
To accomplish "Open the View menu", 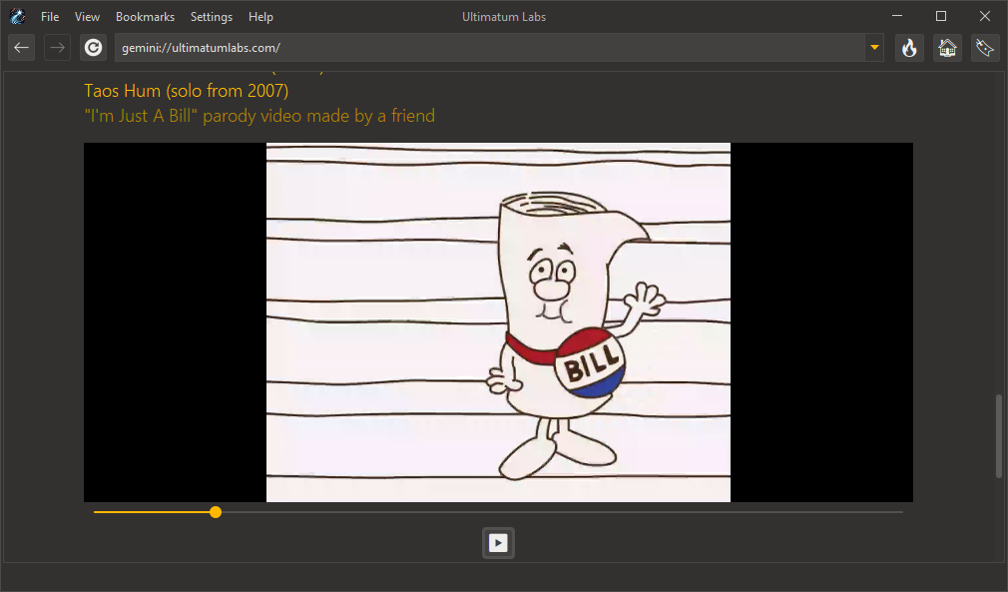I will (x=87, y=17).
